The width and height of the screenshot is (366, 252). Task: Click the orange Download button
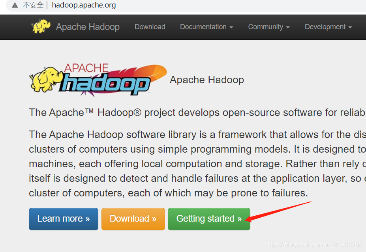133,219
